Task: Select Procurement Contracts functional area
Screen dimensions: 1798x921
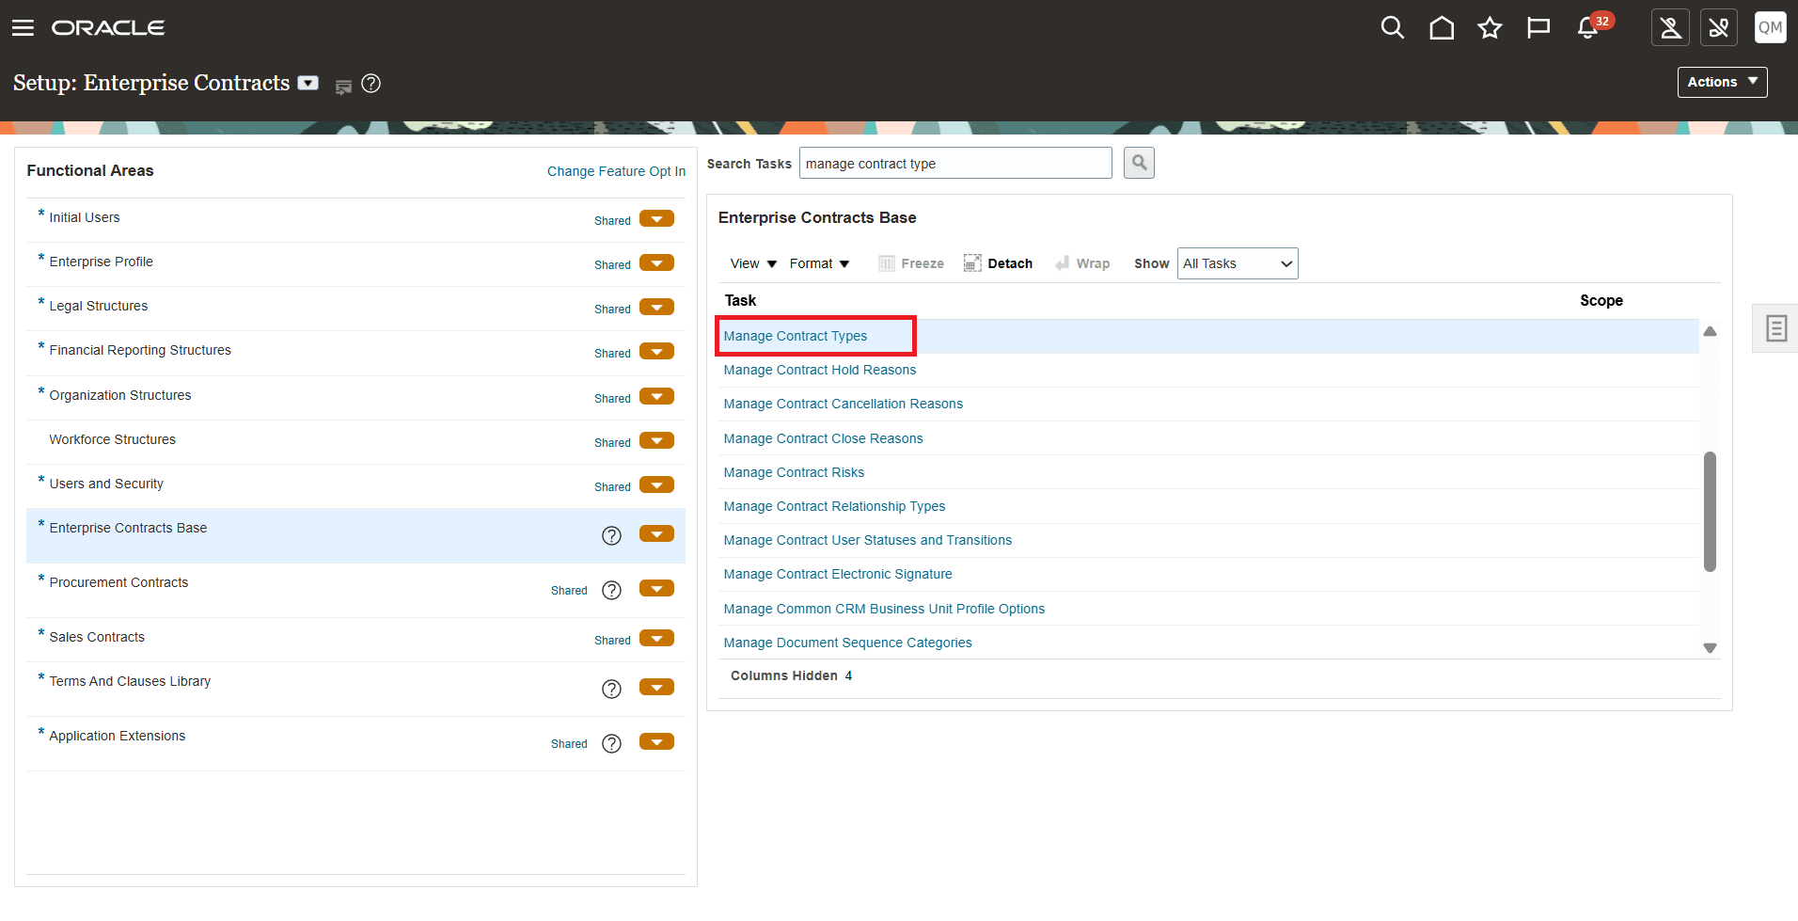Action: point(118,582)
